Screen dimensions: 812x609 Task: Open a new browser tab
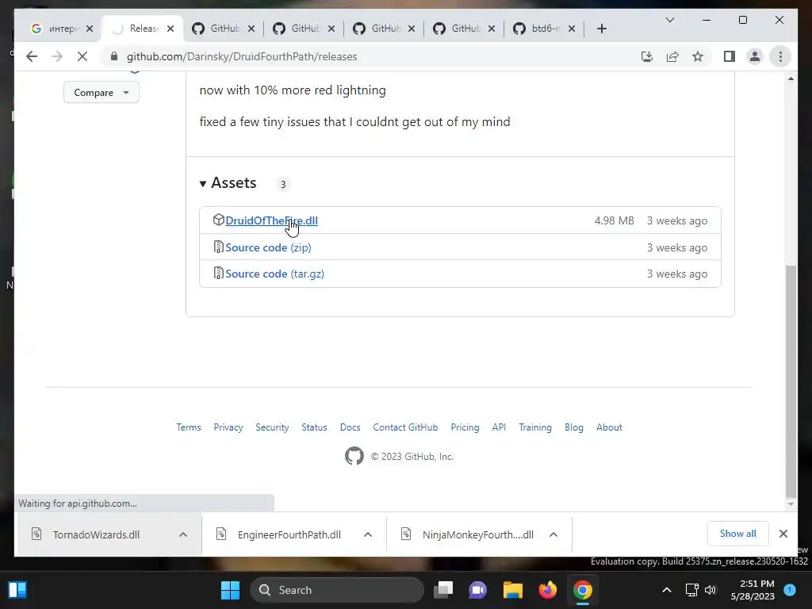(601, 29)
